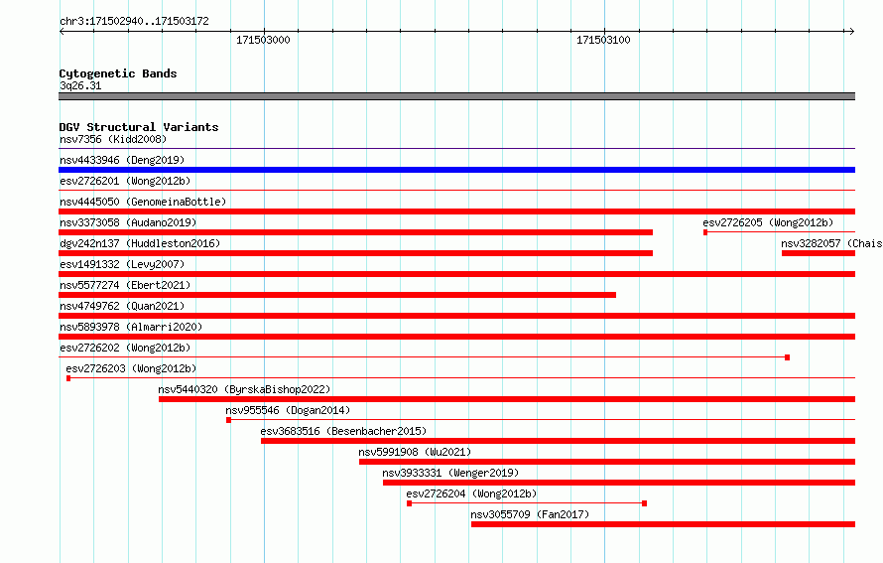The height and width of the screenshot is (563, 883).
Task: Select the red nsv5893978 (Almarri2020) bar
Action: click(x=456, y=337)
